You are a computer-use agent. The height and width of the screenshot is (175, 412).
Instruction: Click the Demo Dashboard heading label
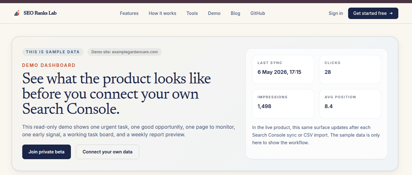(x=49, y=65)
